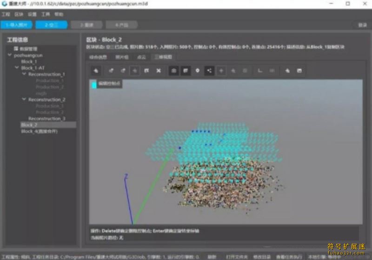Open the 工程 menu
The image size is (372, 260).
click(x=6, y=14)
